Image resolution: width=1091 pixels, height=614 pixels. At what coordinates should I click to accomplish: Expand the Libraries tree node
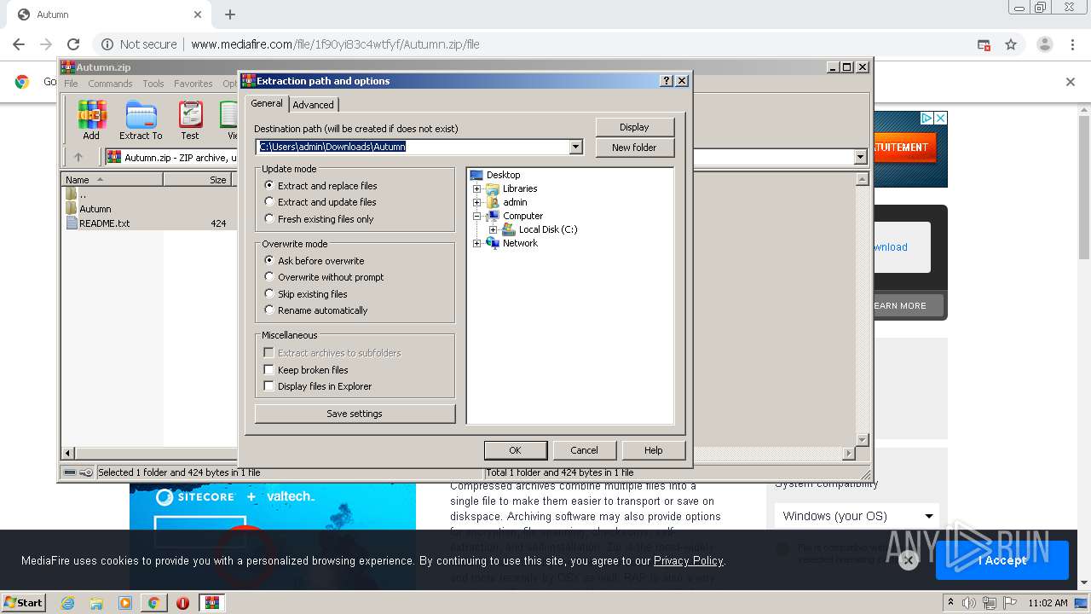click(x=477, y=188)
